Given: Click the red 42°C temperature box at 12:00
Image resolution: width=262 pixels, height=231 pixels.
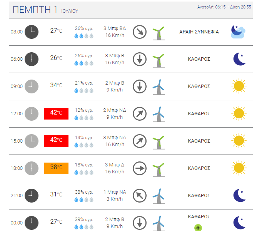Looking at the screenshot, I should tap(56, 114).
